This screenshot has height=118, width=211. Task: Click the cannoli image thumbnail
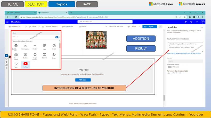pos(96,40)
